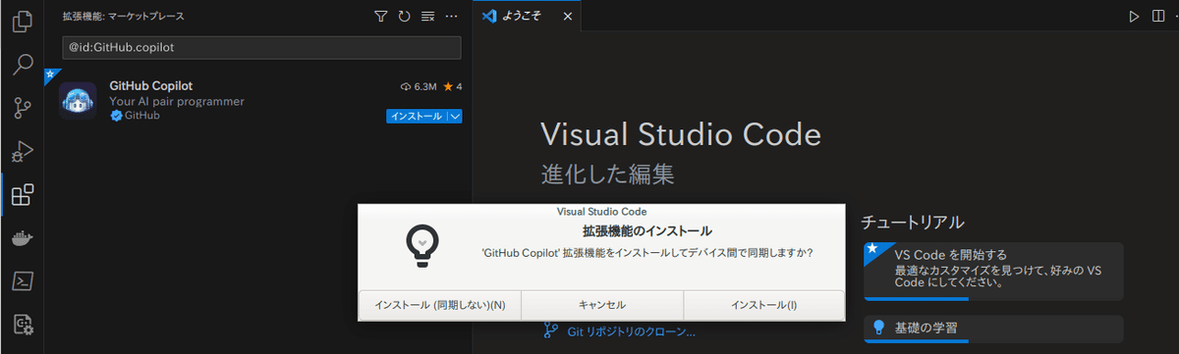Click the Visual Studio Code welcome heading
Viewport: 1179px width, 354px height.
coord(681,134)
